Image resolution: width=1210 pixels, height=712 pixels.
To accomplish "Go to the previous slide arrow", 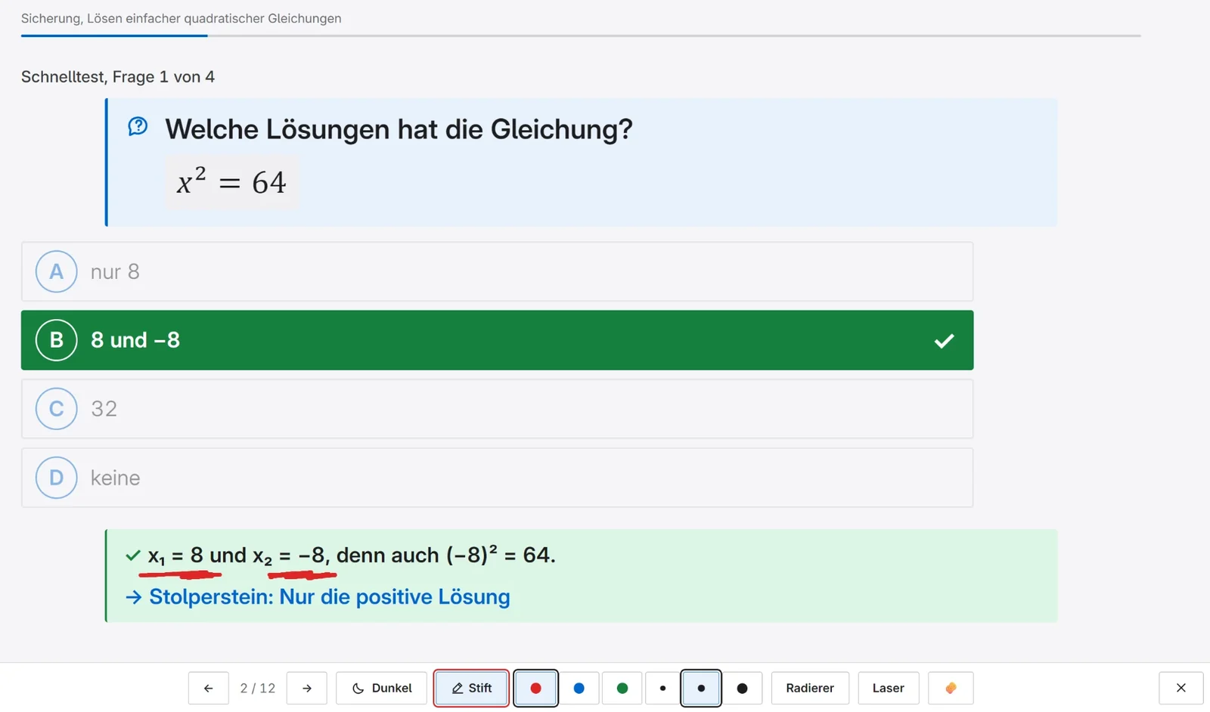I will click(209, 688).
